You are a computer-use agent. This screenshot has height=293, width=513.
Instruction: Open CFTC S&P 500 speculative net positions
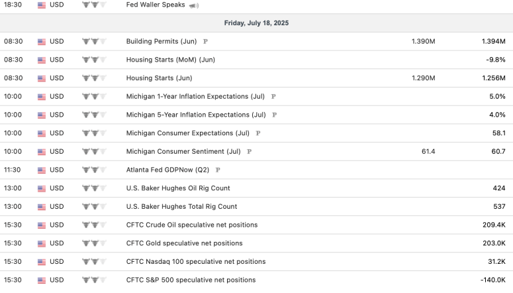[x=191, y=280]
